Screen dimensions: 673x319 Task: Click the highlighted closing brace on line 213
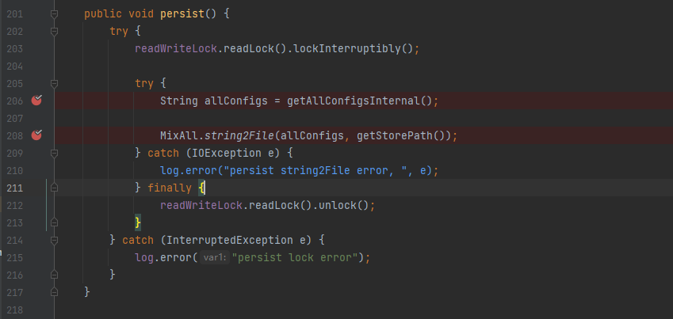[x=138, y=222]
